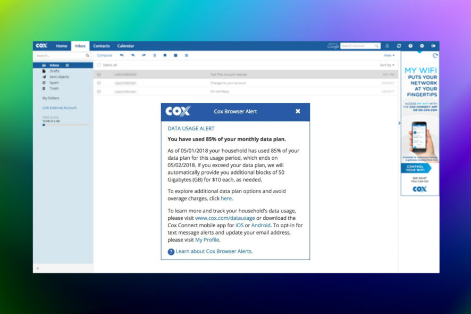The height and width of the screenshot is (314, 471).
Task: Open the View dropdown
Action: (389, 55)
